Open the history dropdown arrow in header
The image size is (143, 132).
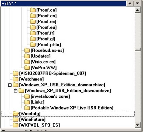[137, 4]
